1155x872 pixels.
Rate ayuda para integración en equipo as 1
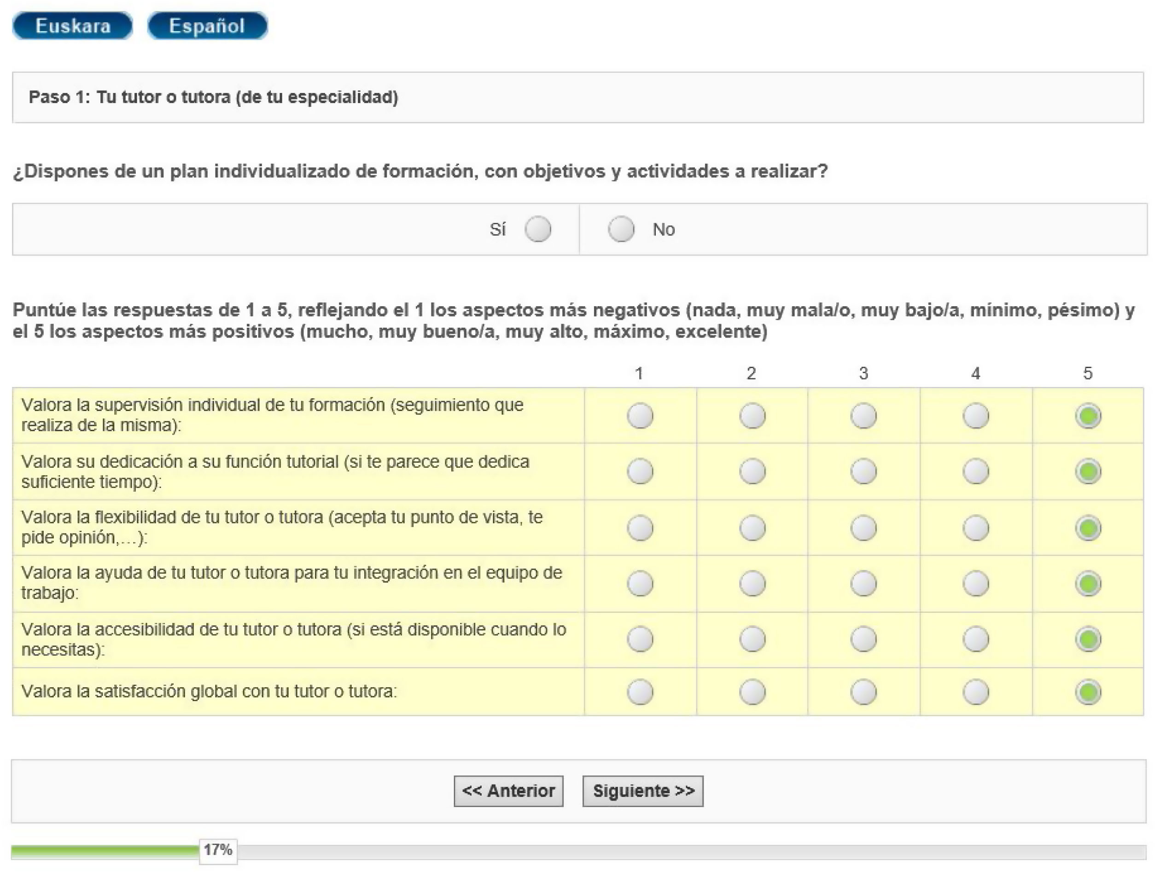[640, 583]
